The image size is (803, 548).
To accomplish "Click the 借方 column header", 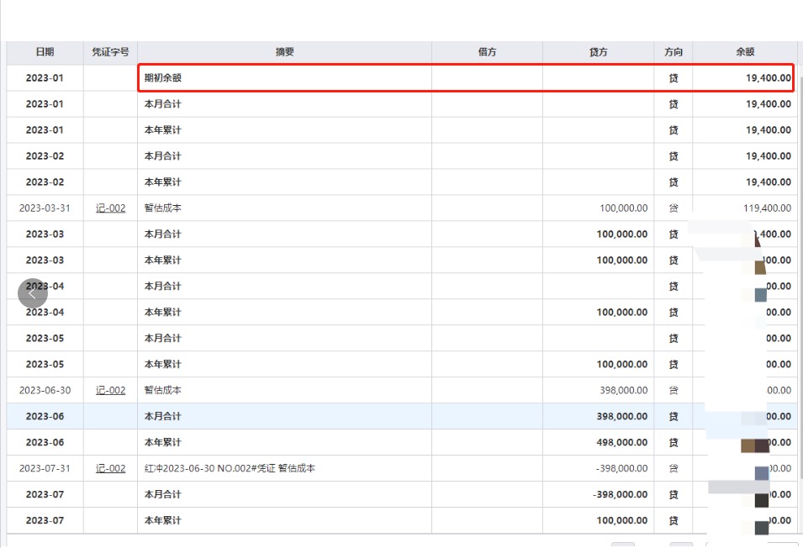I will coord(487,52).
